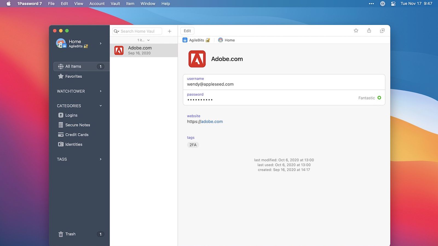This screenshot has height=246, width=438.
Task: Click the Trash bin icon
Action: coord(61,234)
